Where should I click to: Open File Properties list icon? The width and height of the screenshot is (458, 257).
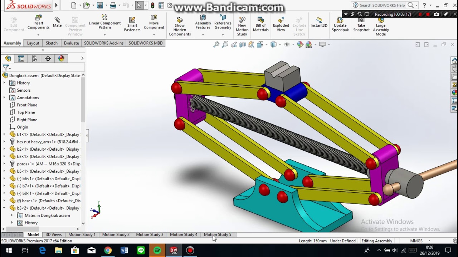pos(161,5)
